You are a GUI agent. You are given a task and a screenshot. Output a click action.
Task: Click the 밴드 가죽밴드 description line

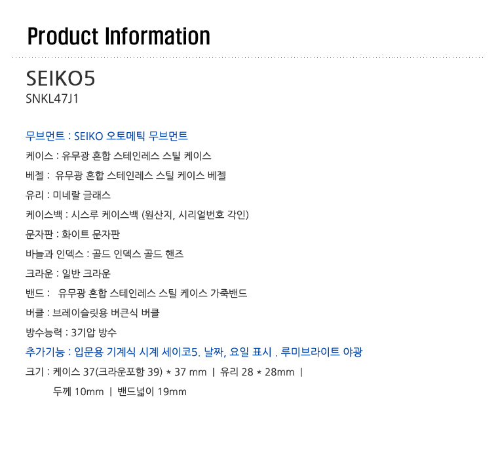pos(136,293)
